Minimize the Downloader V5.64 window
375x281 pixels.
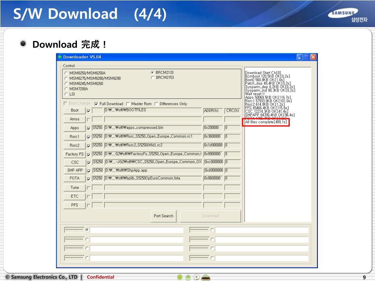(x=300, y=57)
